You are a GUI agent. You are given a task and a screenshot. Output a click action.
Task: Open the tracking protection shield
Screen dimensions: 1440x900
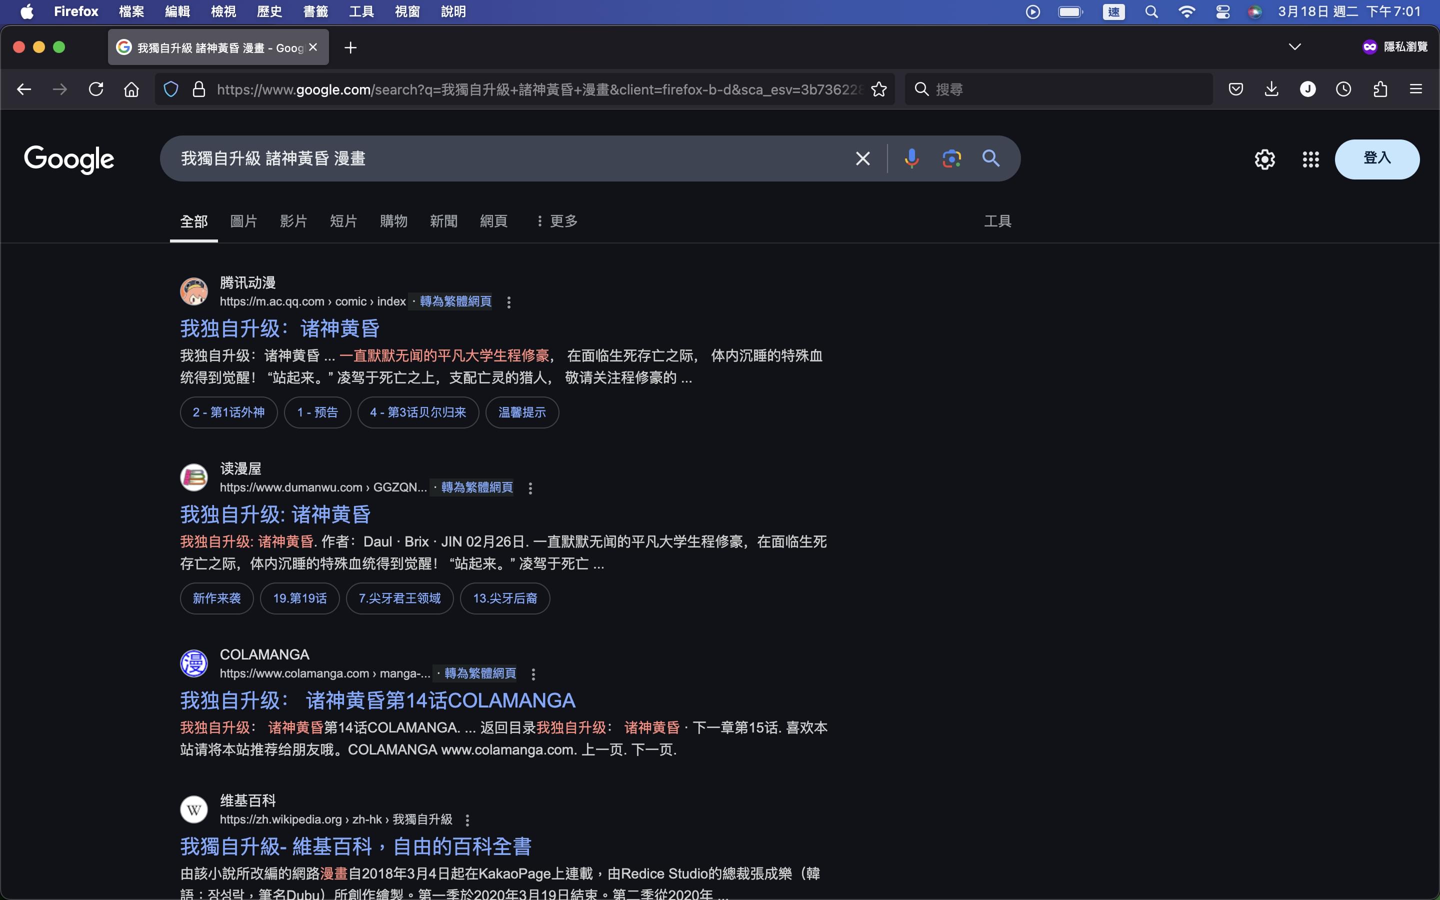[171, 89]
